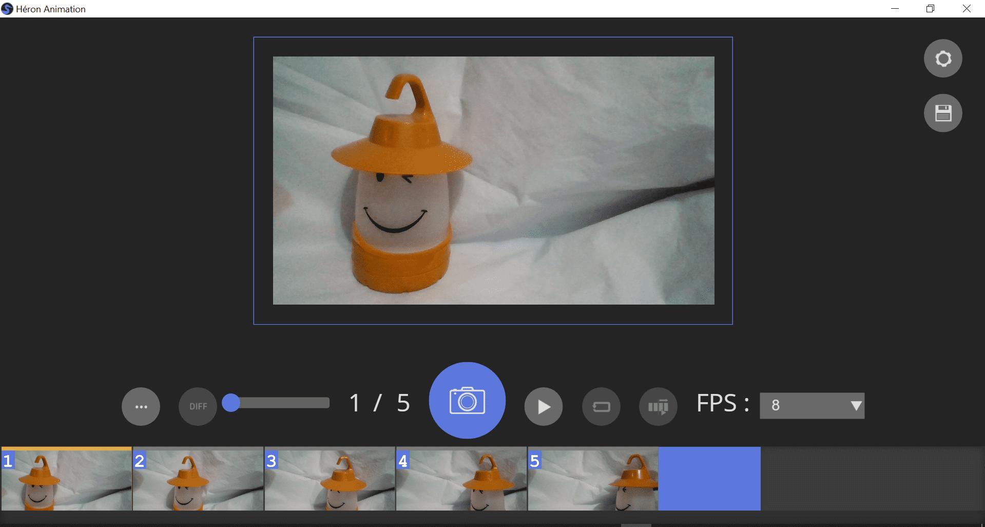The image size is (985, 527).
Task: Click the frame-sequence playback icon
Action: pyautogui.click(x=659, y=406)
